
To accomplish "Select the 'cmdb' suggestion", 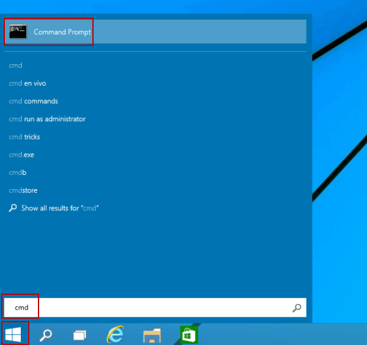I will 18,172.
